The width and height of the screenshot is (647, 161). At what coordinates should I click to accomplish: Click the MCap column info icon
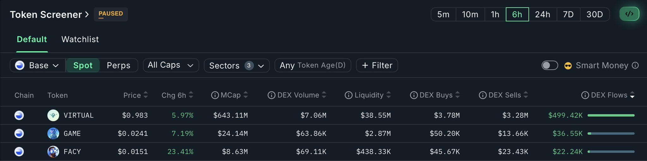pyautogui.click(x=215, y=95)
